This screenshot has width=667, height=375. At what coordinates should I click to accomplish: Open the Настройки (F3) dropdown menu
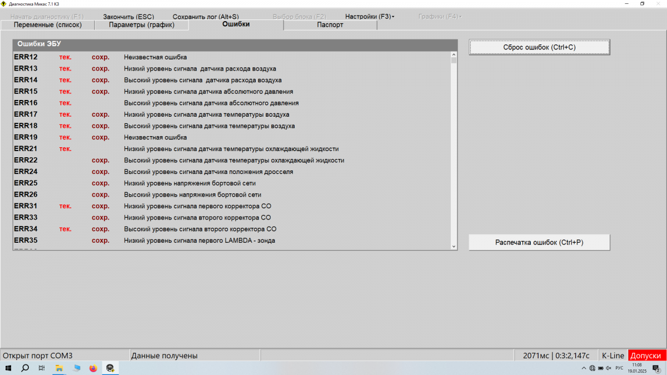[370, 17]
